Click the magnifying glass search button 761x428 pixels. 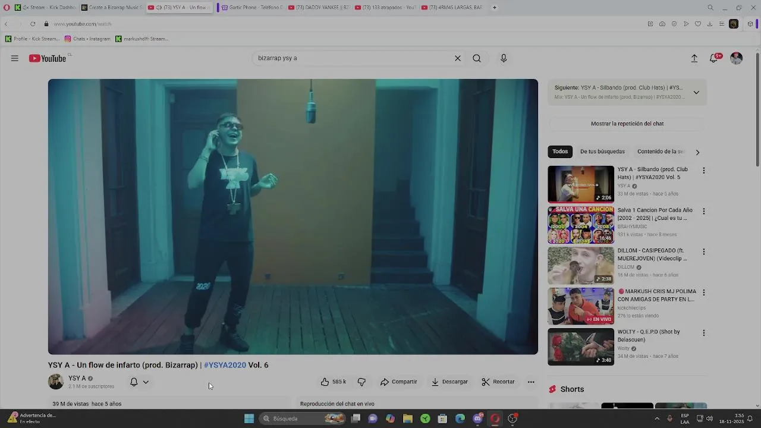(477, 58)
